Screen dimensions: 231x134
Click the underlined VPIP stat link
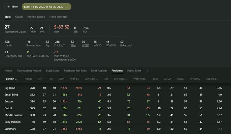(x=32, y=32)
